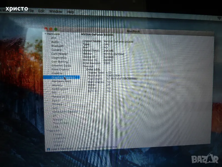The image size is (222, 167).
Task: Click Hardware in the path bar
Action: [x=83, y=148]
